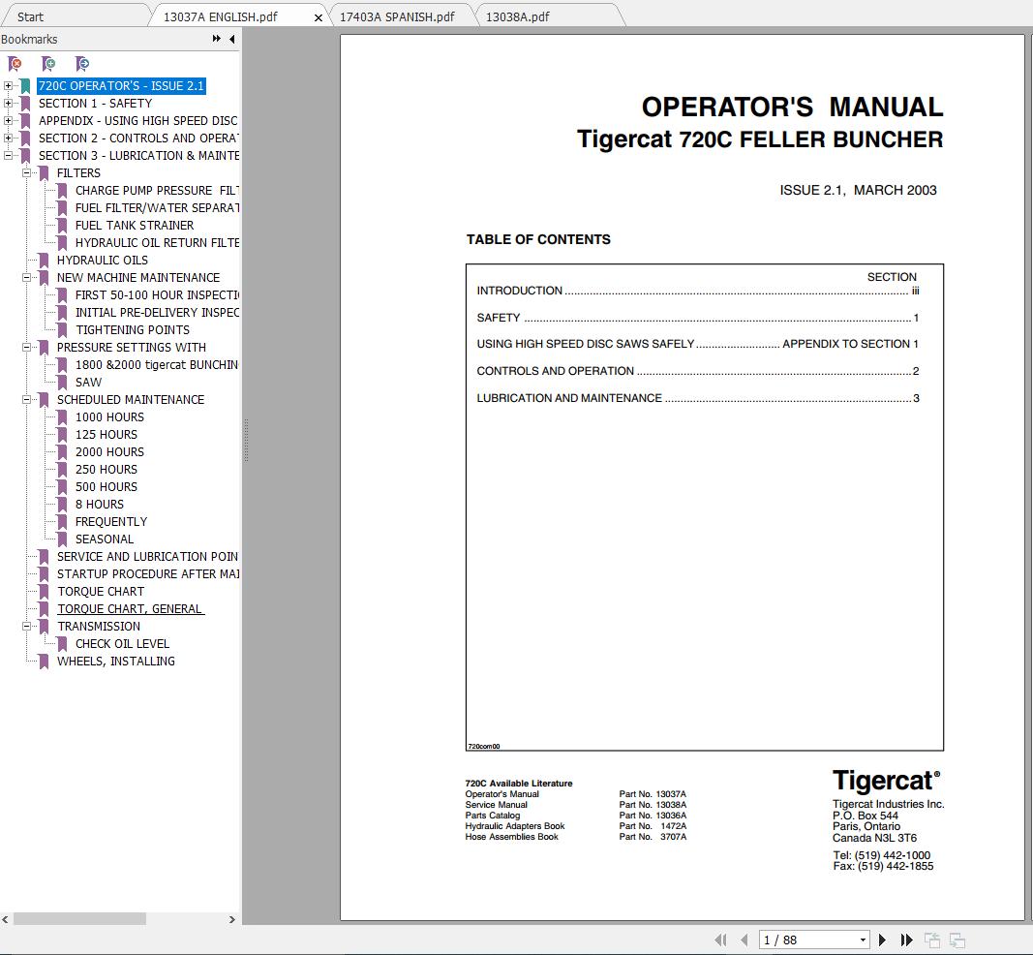Click the go to bookmark icon
This screenshot has height=955, width=1033.
click(83, 63)
